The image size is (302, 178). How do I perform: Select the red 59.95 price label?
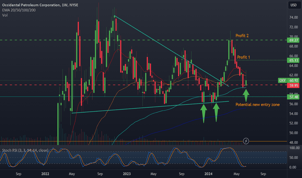click(x=294, y=85)
